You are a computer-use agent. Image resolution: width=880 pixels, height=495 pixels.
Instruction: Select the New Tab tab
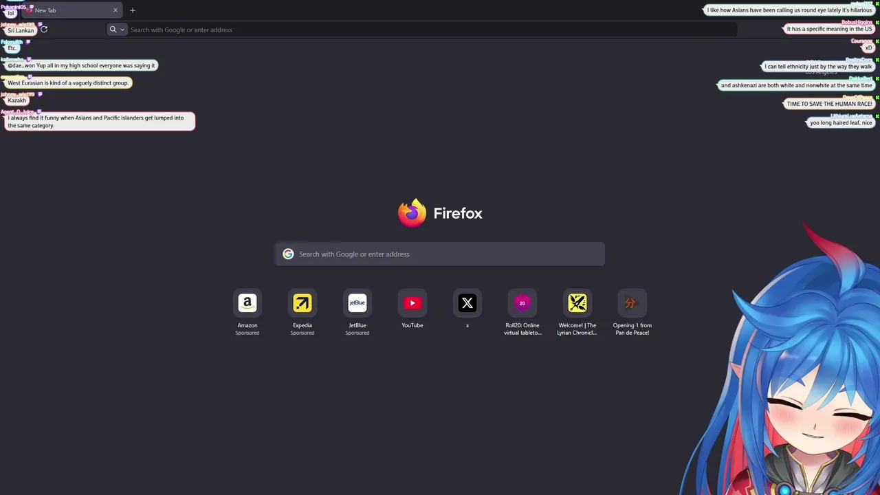72,10
